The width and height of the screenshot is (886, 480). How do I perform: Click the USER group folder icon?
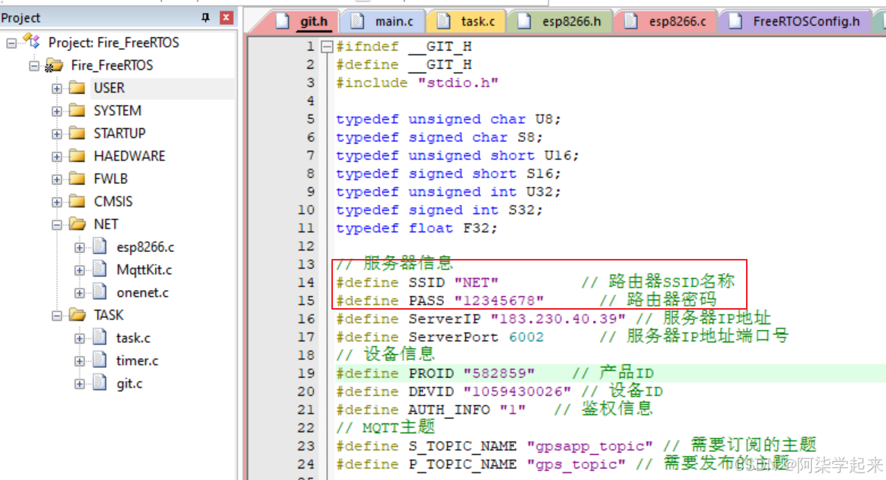76,88
